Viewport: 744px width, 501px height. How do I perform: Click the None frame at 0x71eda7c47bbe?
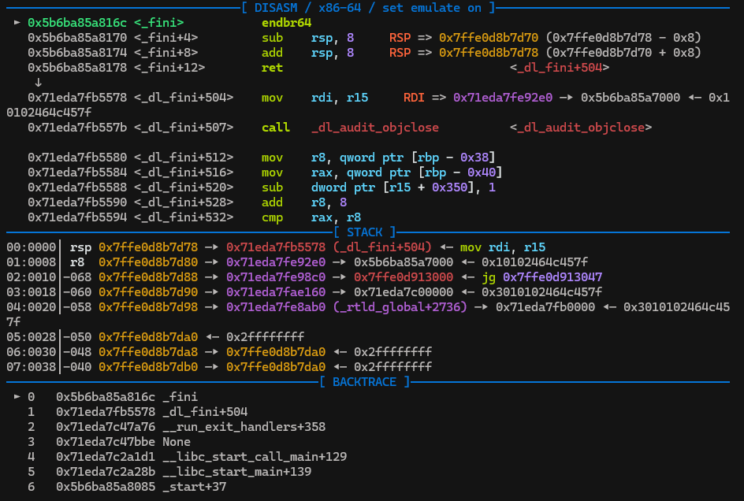click(x=176, y=442)
